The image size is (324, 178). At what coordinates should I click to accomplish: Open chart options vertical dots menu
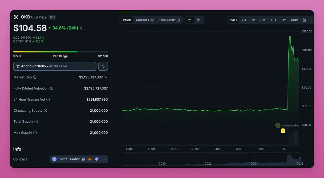(x=311, y=20)
